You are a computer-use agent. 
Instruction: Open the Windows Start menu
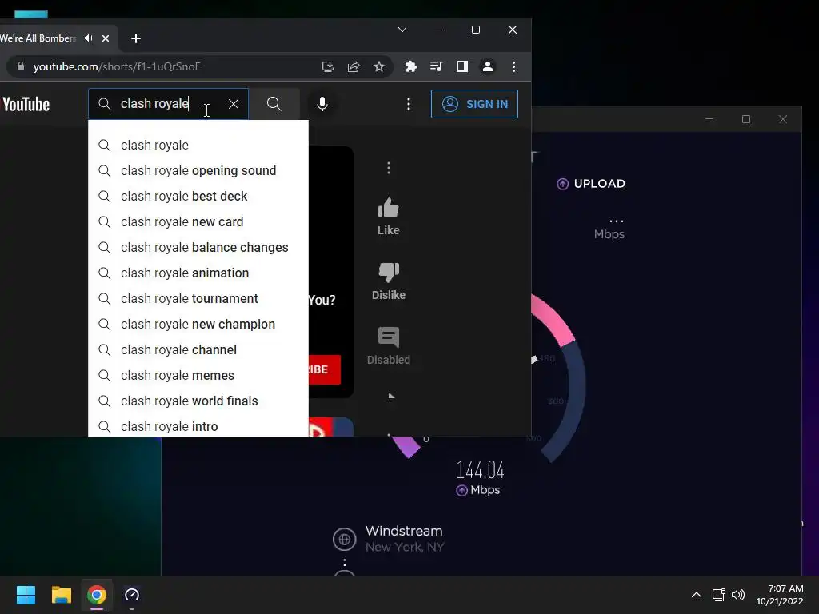pyautogui.click(x=26, y=595)
